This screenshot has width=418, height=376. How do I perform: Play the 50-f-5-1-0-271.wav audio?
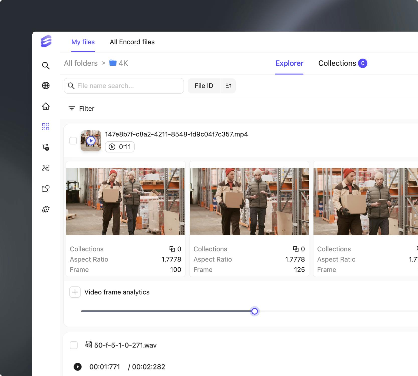point(78,367)
